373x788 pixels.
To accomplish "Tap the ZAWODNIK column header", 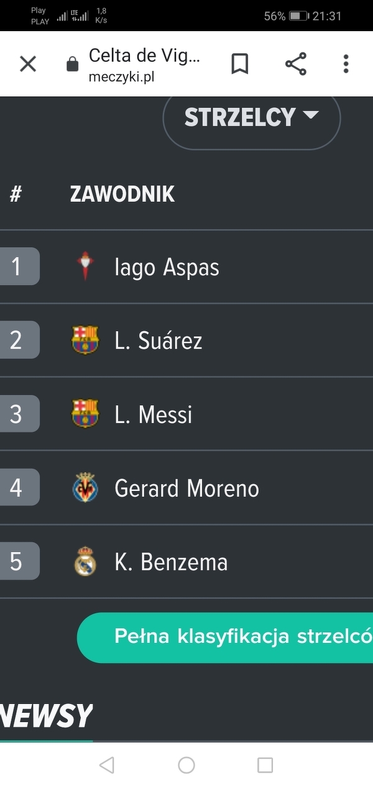I will point(122,194).
